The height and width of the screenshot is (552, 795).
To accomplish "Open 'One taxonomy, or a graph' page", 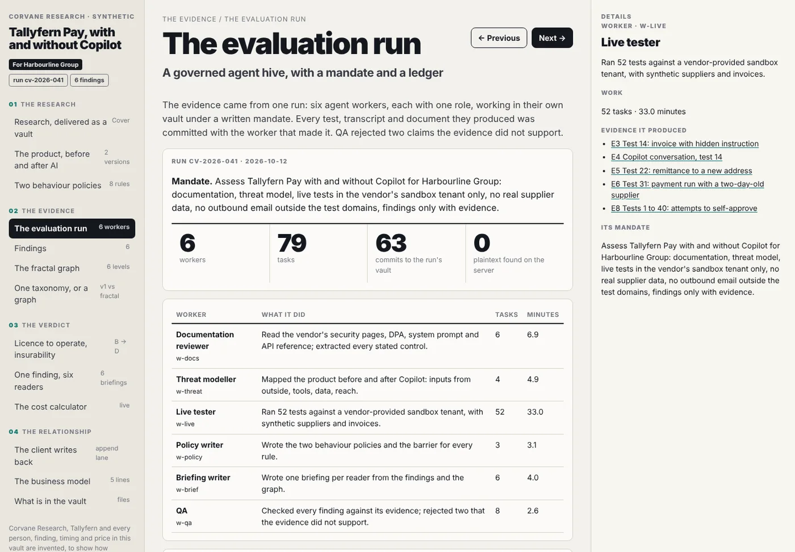I will (x=72, y=294).
